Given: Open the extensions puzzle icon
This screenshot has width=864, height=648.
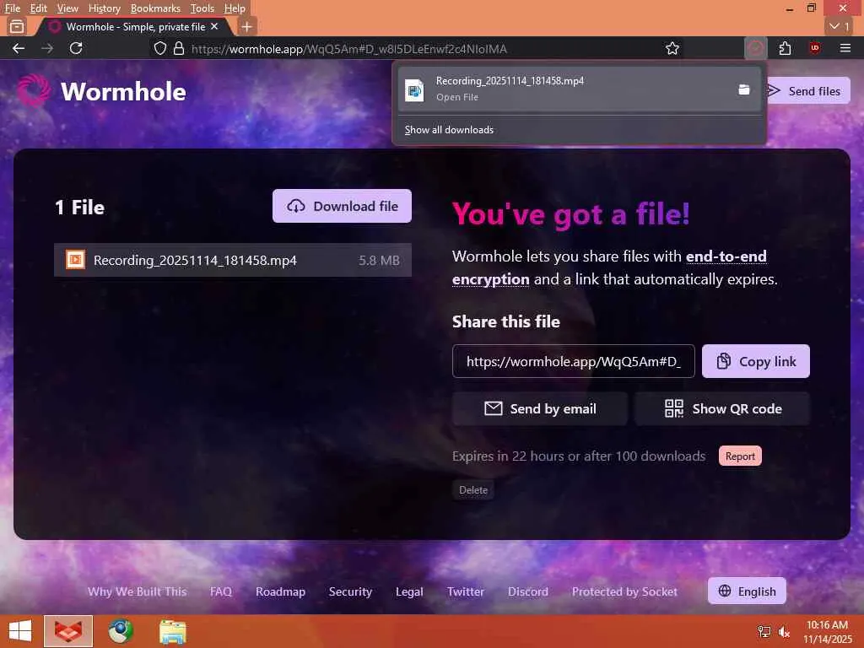Looking at the screenshot, I should coord(786,48).
